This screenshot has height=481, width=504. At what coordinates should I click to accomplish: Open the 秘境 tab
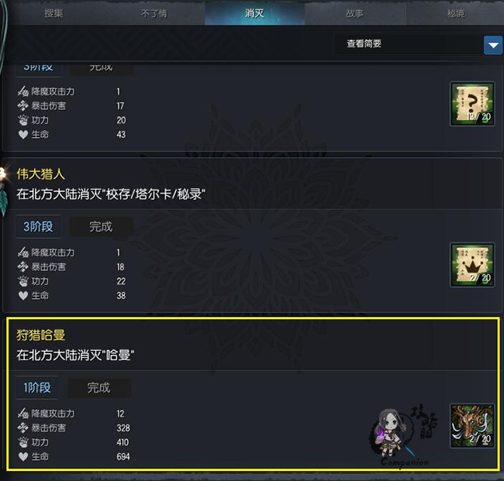[456, 13]
